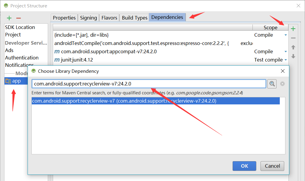Click the Compile scope value for appcompat-v7

click(263, 51)
